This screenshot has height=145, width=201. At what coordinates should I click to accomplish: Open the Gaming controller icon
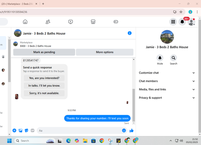coord(116,22)
